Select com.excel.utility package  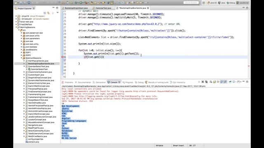click(33, 36)
